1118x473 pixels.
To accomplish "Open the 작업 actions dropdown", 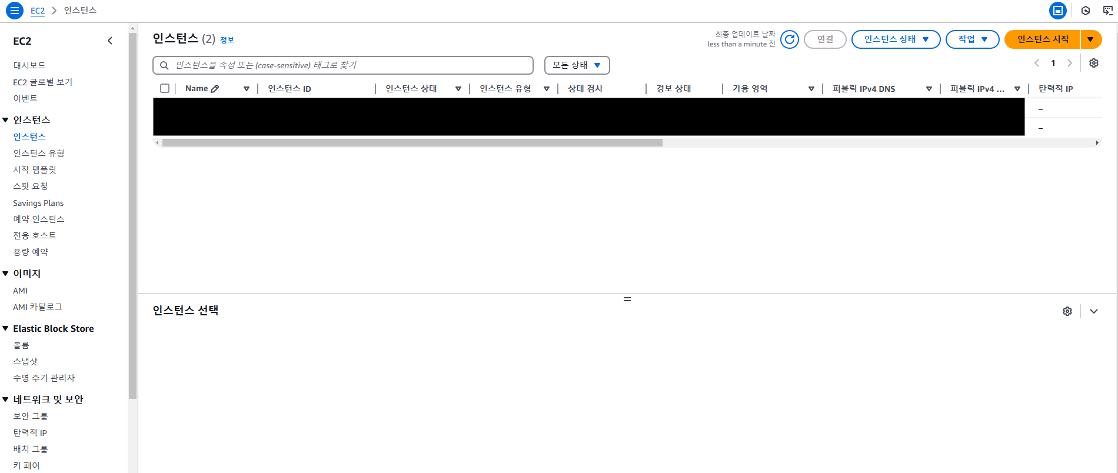I will (972, 39).
